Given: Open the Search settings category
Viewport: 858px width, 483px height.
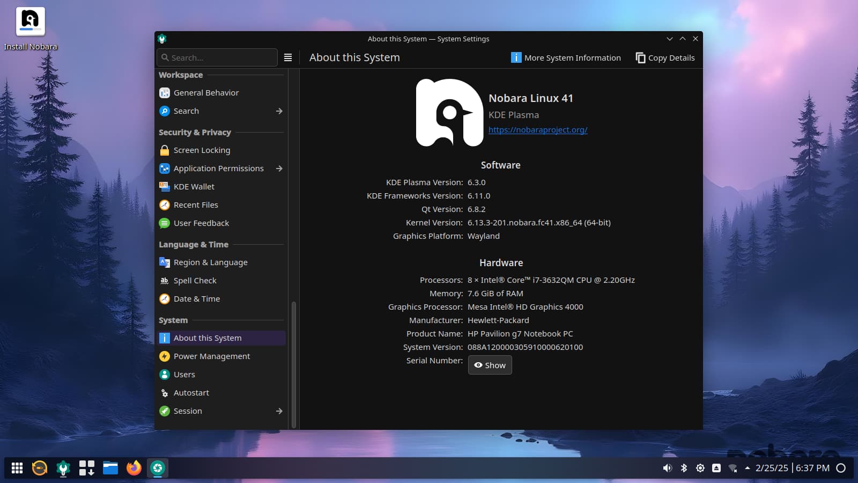Looking at the screenshot, I should pos(221,111).
